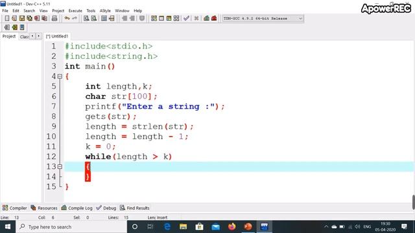This screenshot has height=233, width=415.
Task: Open the Help menu
Action: coord(137,11)
